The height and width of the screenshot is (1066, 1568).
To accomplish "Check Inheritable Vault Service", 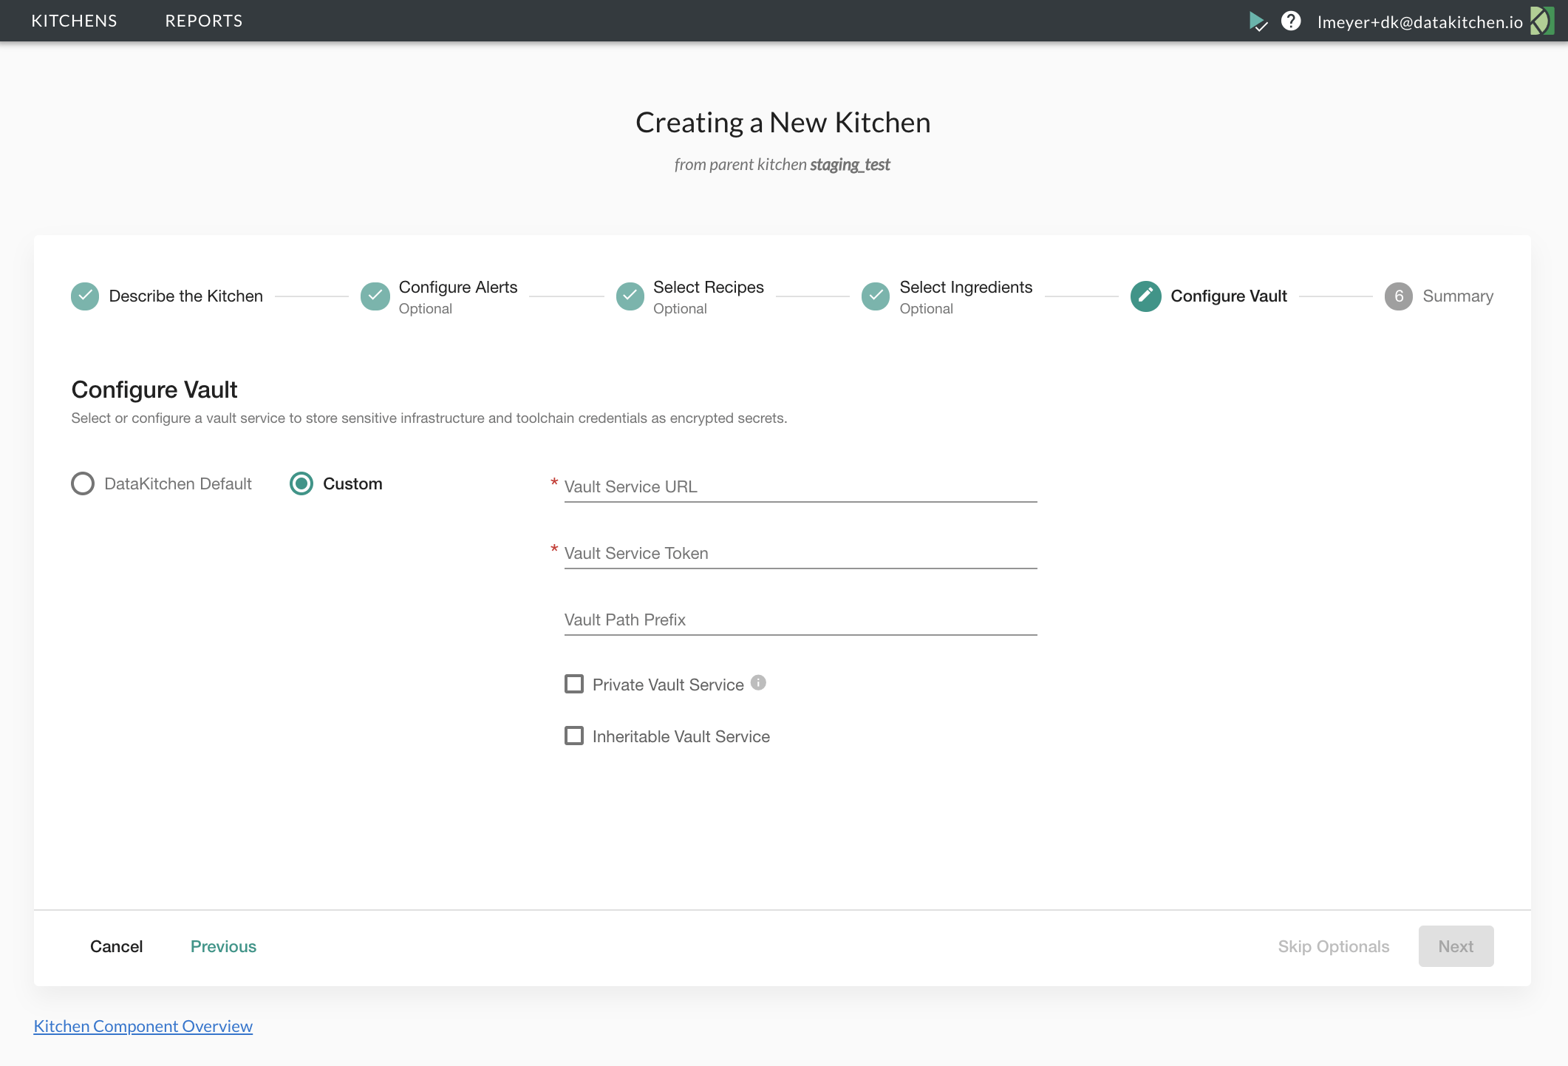I will pyautogui.click(x=574, y=736).
